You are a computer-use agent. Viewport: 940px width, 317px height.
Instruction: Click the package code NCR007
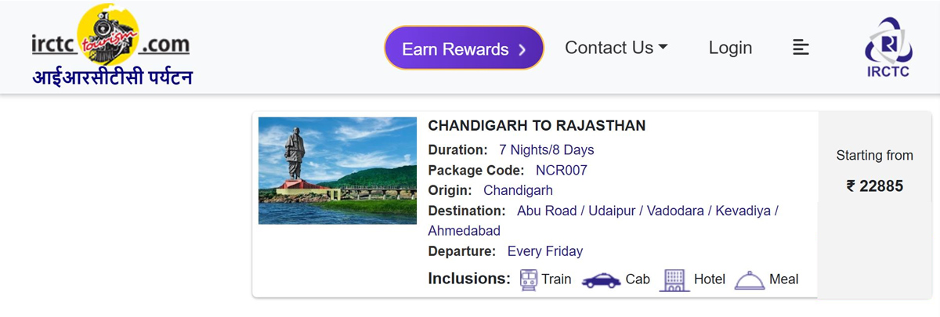click(x=561, y=170)
